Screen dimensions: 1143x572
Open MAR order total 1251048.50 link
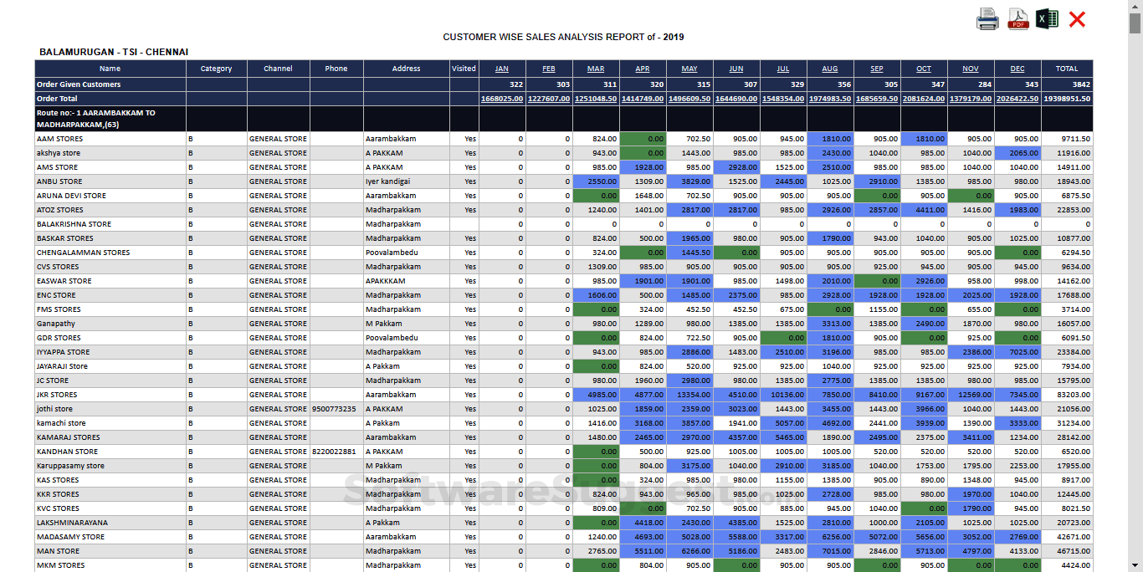[597, 97]
